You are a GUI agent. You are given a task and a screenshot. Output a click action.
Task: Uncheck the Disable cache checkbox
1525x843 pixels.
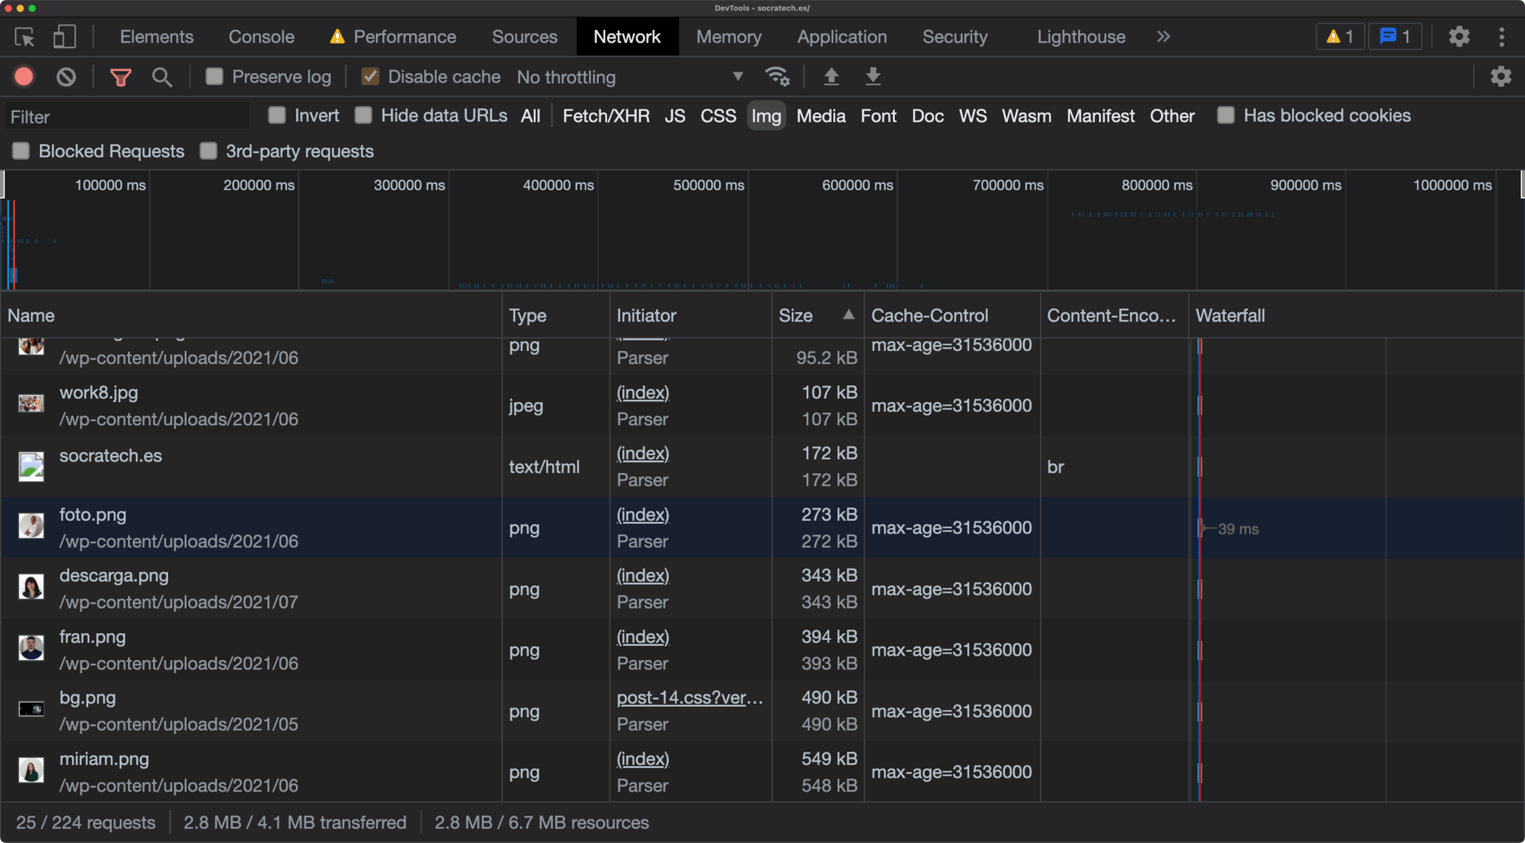(370, 77)
